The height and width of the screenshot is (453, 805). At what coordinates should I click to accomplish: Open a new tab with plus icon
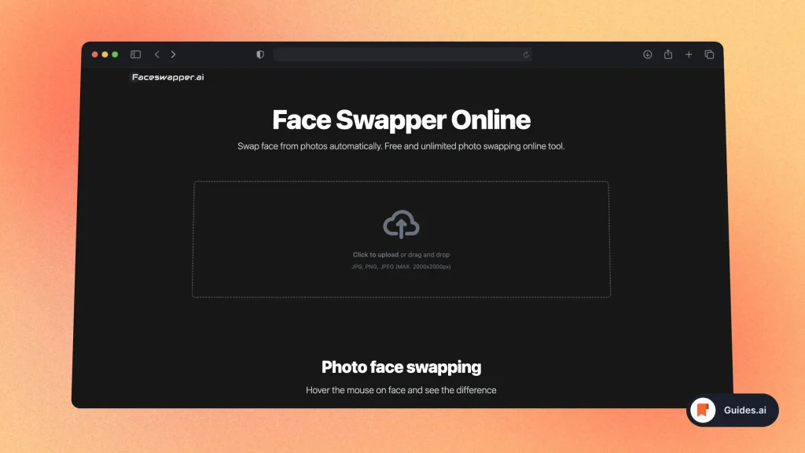(689, 54)
